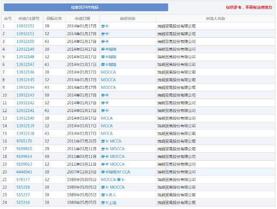Click trademark name 摩卡 in row 1
277x209 pixels.
pyautogui.click(x=105, y=26)
